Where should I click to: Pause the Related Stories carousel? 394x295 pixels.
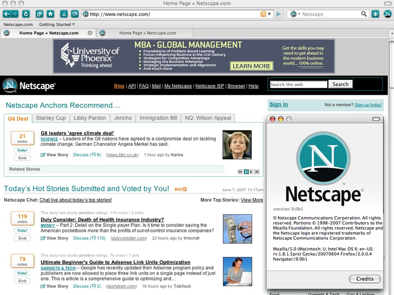point(247,171)
